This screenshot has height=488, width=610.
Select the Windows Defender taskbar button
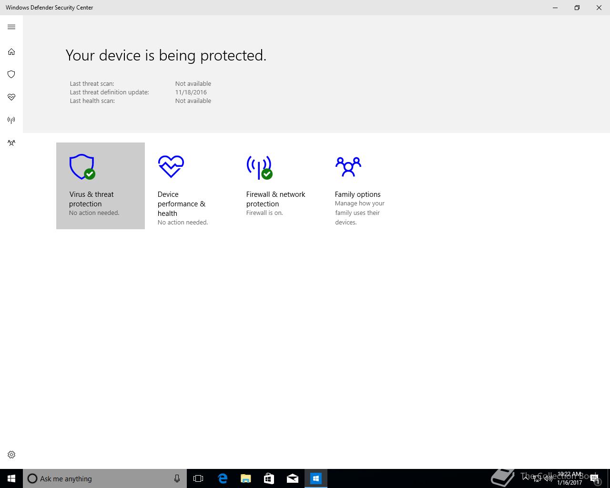(316, 478)
